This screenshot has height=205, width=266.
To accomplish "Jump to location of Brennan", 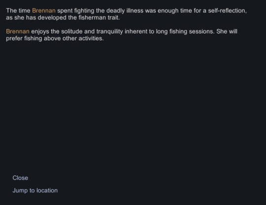I will pyautogui.click(x=35, y=190).
